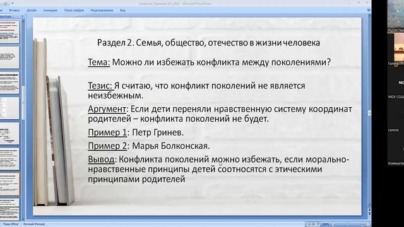Click the redo icon in Quick Access Toolbar
The image size is (404, 227).
(6, 3)
